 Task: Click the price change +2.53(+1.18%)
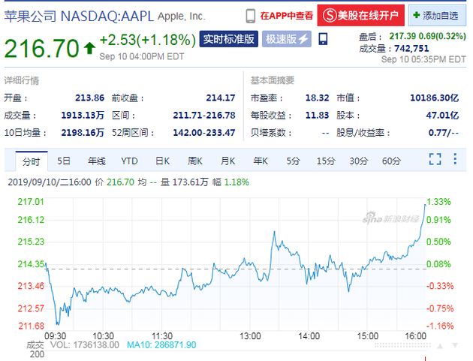pyautogui.click(x=148, y=40)
